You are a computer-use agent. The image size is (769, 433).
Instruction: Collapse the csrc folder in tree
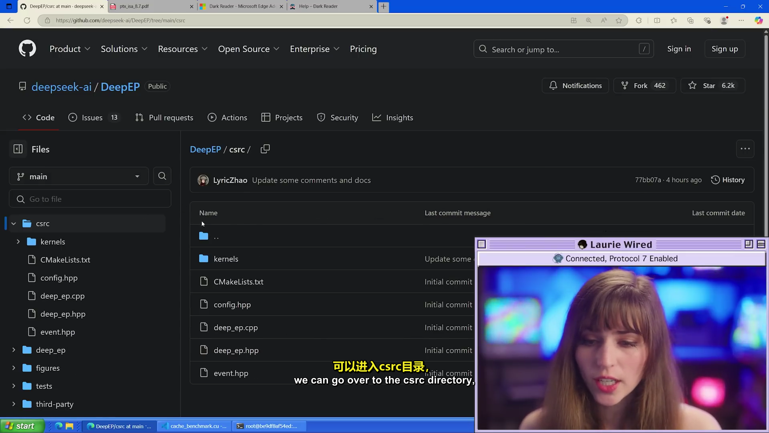pos(14,224)
